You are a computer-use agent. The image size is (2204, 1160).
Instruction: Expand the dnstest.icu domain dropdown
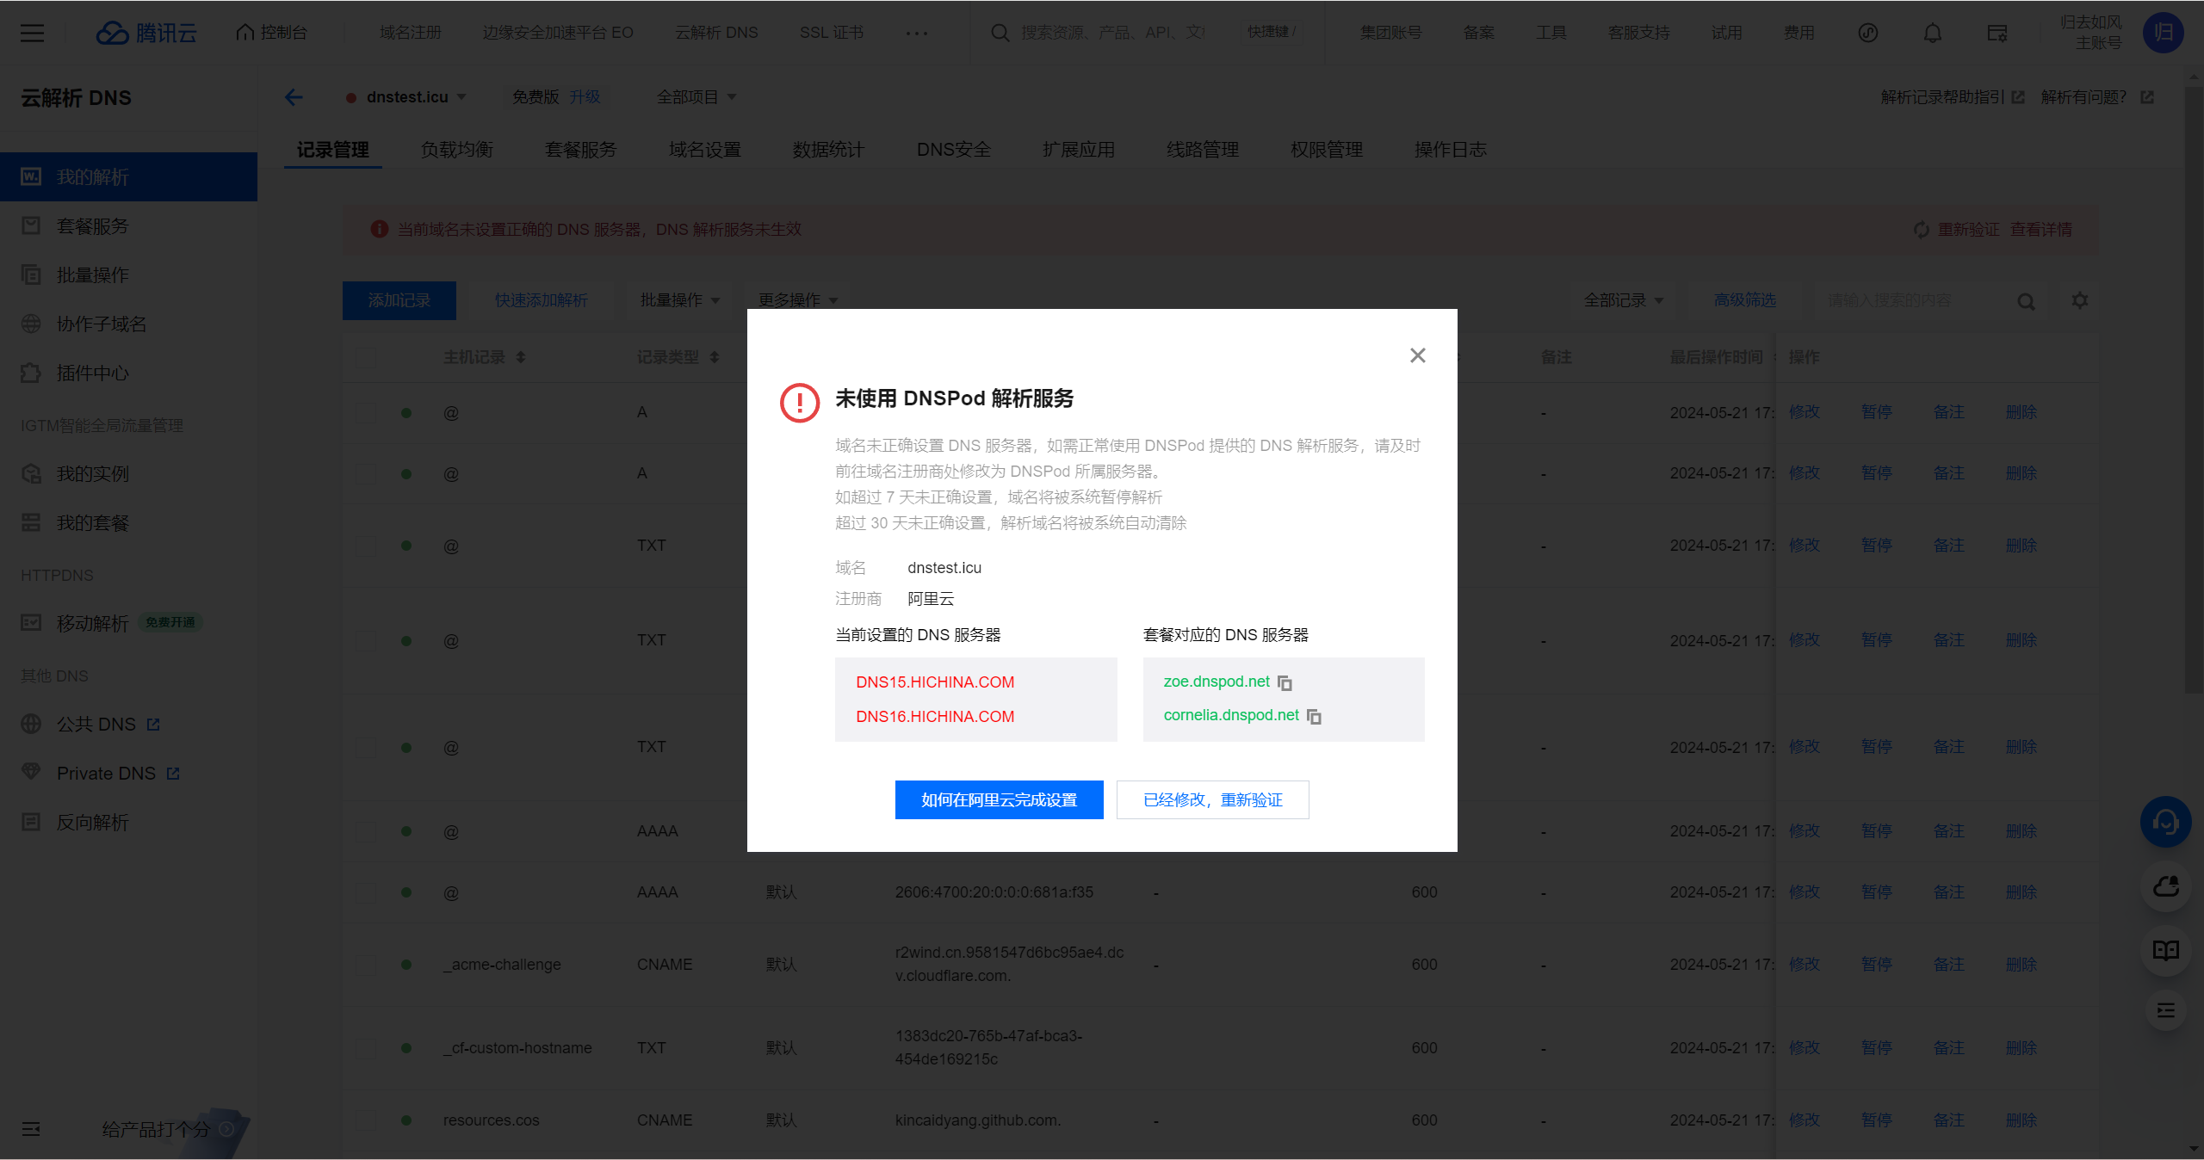tap(461, 97)
